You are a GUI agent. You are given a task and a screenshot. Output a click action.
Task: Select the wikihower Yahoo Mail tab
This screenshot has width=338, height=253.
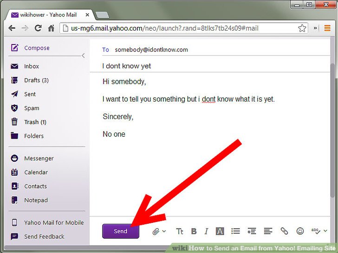click(50, 15)
